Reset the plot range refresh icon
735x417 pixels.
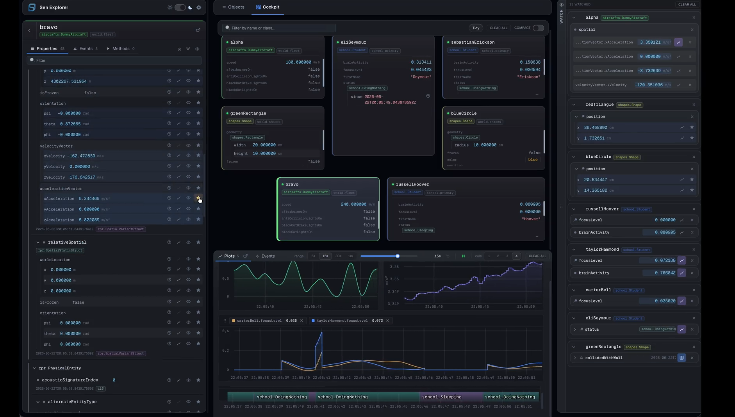(x=448, y=256)
